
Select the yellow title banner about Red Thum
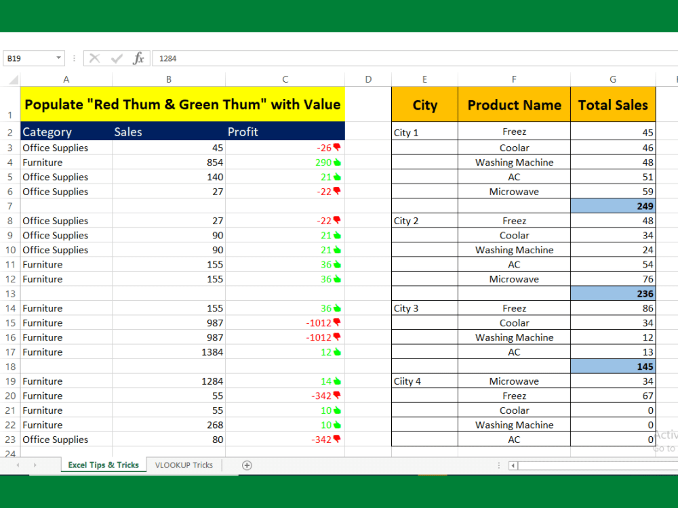(x=182, y=104)
